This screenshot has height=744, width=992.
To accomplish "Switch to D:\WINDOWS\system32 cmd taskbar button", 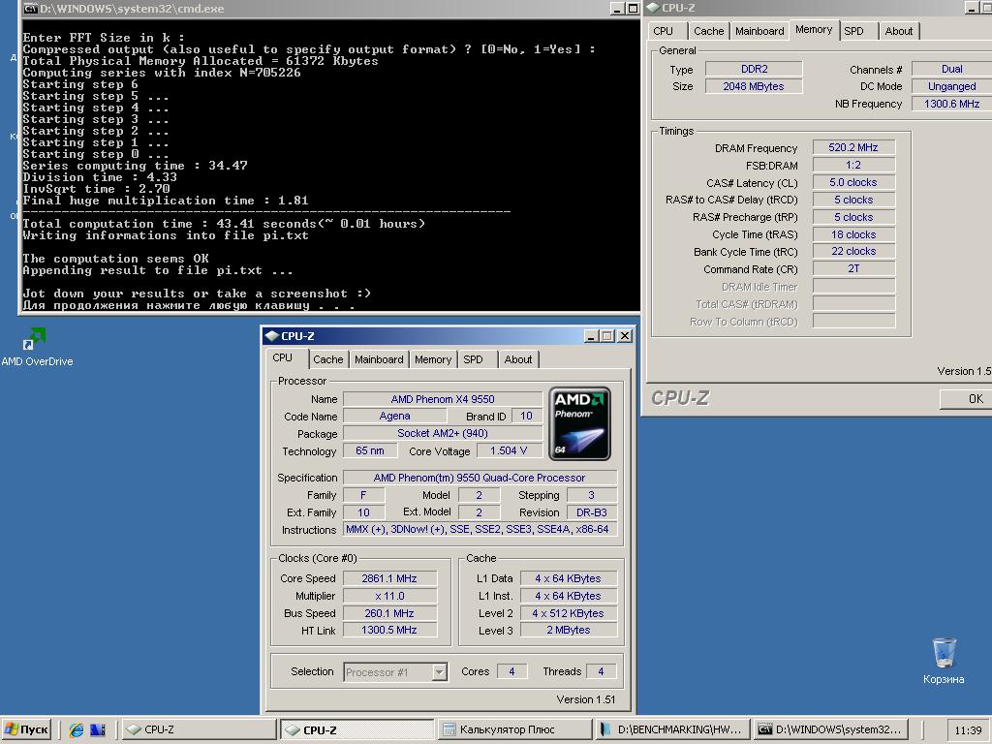I will tap(830, 729).
